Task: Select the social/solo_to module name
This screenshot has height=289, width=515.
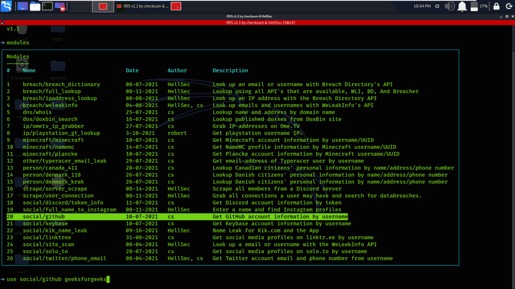Action: 45,252
